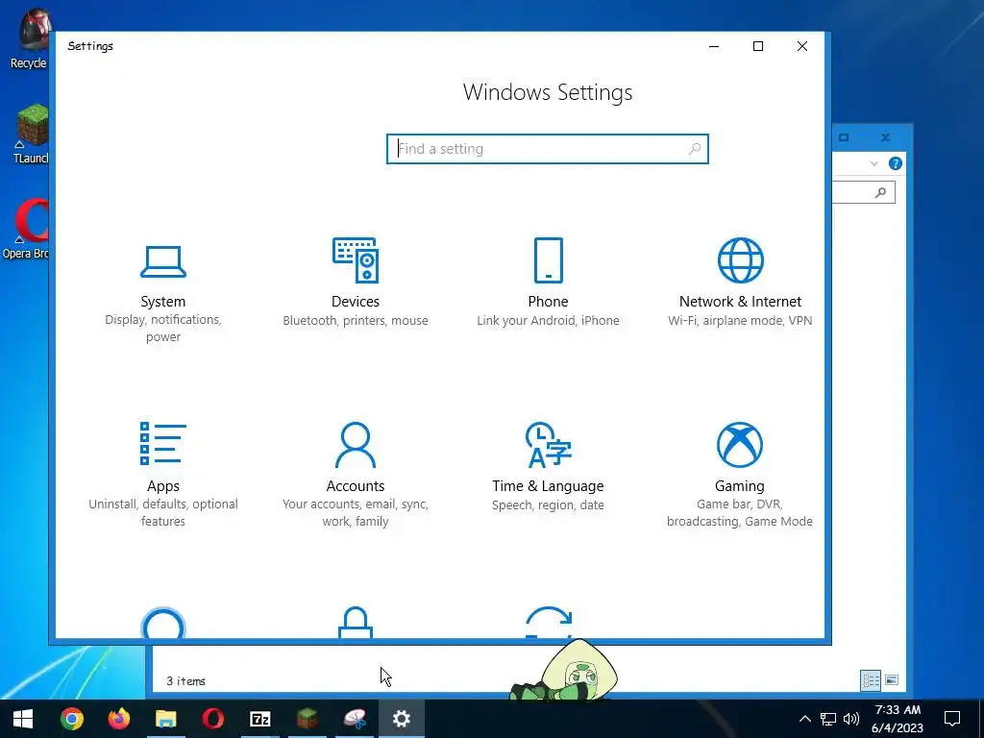Open the Action Center notifications icon
Screen dimensions: 984x738
(952, 719)
